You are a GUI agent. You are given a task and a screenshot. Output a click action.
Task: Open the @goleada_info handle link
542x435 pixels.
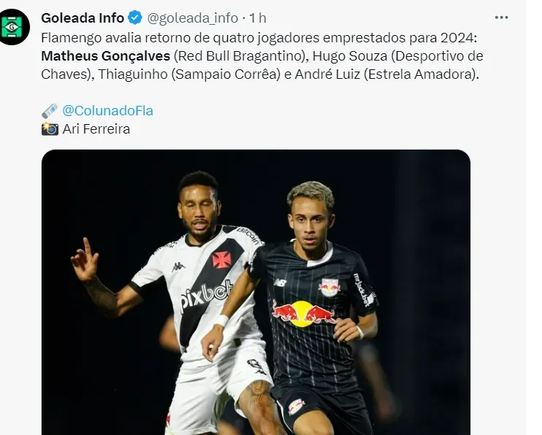click(x=193, y=18)
